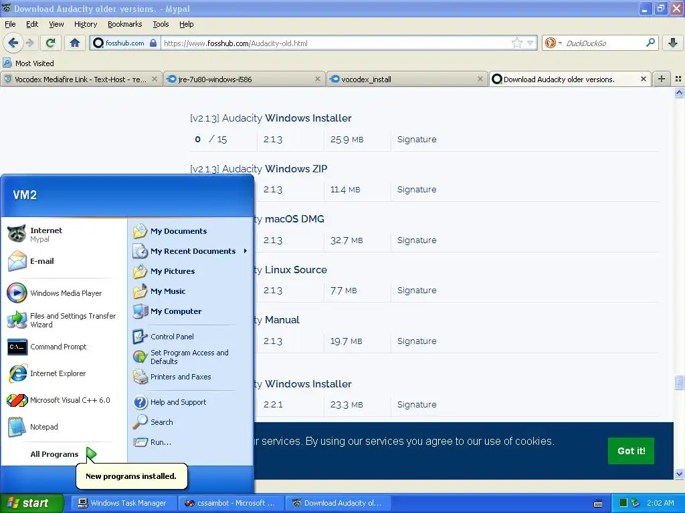Click the Start button
The width and height of the screenshot is (685, 513).
pos(31,503)
